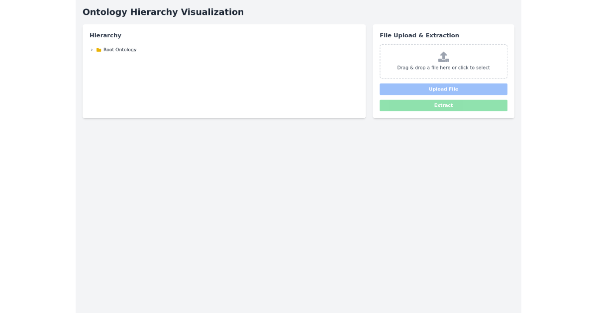The height and width of the screenshot is (313, 597).
Task: Click the Hierarchy panel heading
Action: tap(105, 35)
